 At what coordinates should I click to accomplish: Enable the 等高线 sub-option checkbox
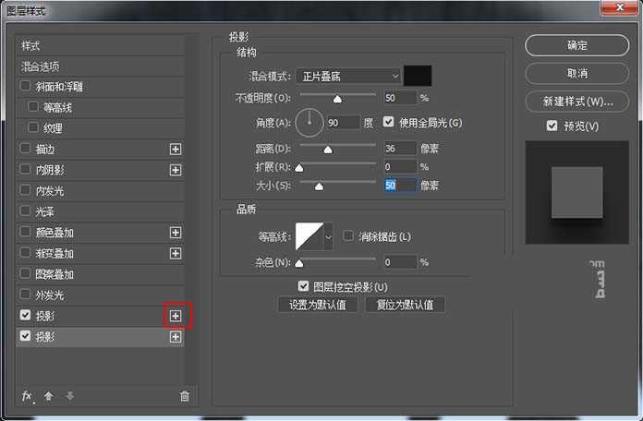point(33,106)
